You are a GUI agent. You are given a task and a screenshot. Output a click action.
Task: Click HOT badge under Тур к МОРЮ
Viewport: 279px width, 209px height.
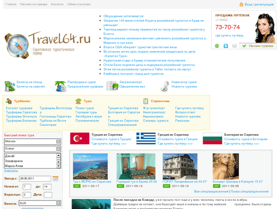click(x=77, y=186)
